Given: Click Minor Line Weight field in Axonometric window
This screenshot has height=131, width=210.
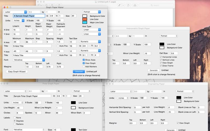Looking at the screenshot, I should pyautogui.click(x=147, y=53).
